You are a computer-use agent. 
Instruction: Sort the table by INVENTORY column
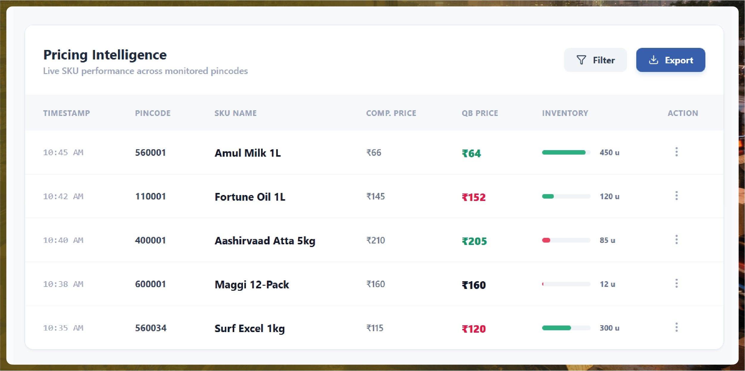[565, 113]
